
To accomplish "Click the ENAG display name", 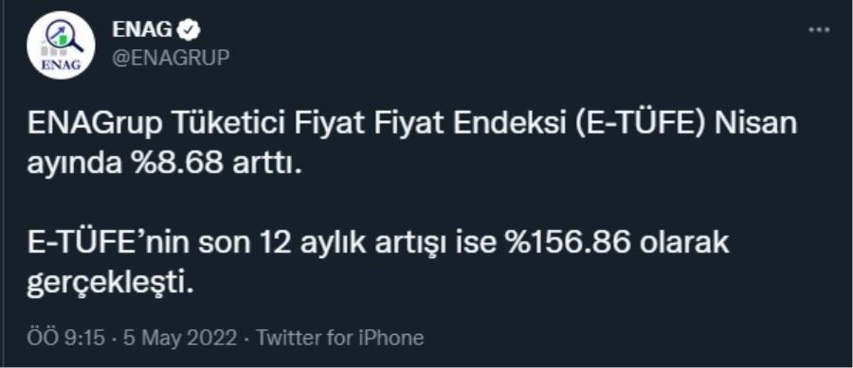I will pyautogui.click(x=142, y=30).
